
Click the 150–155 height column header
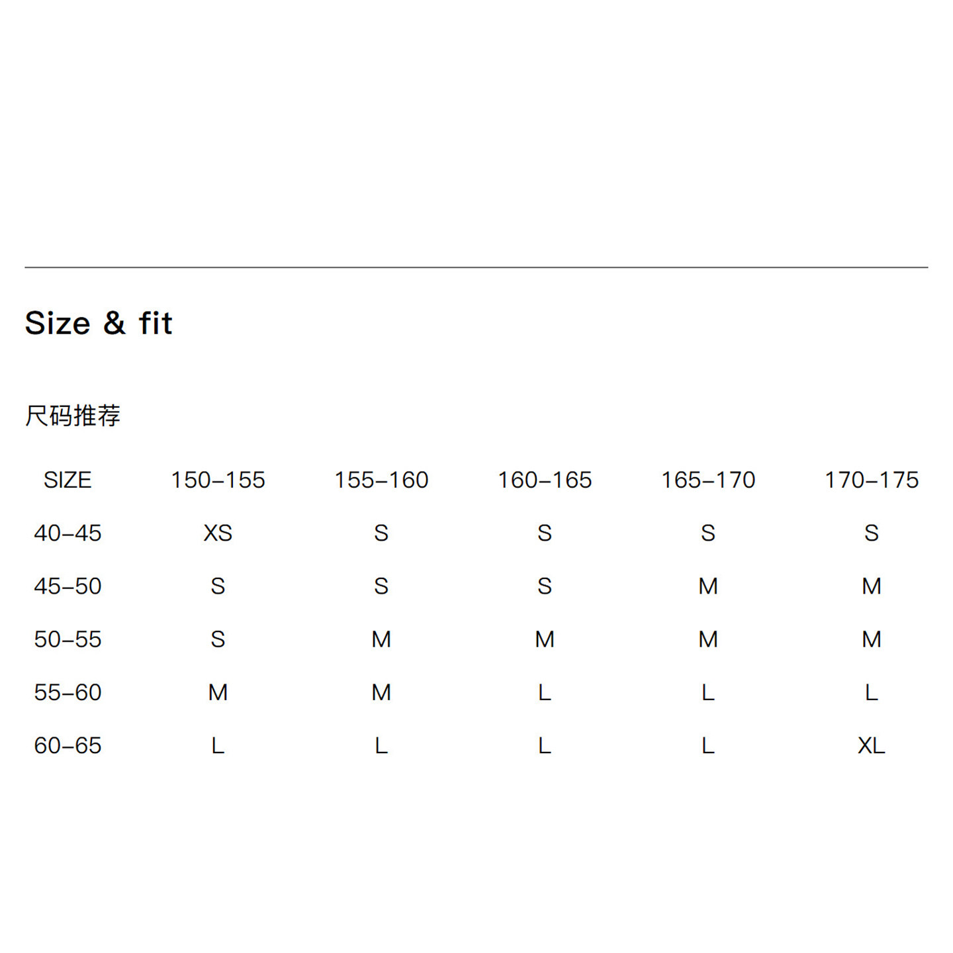tap(218, 480)
